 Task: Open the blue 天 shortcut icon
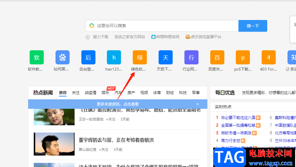pyautogui.click(x=166, y=57)
